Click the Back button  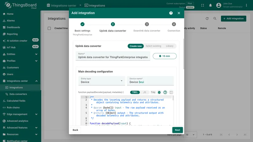click(75, 130)
